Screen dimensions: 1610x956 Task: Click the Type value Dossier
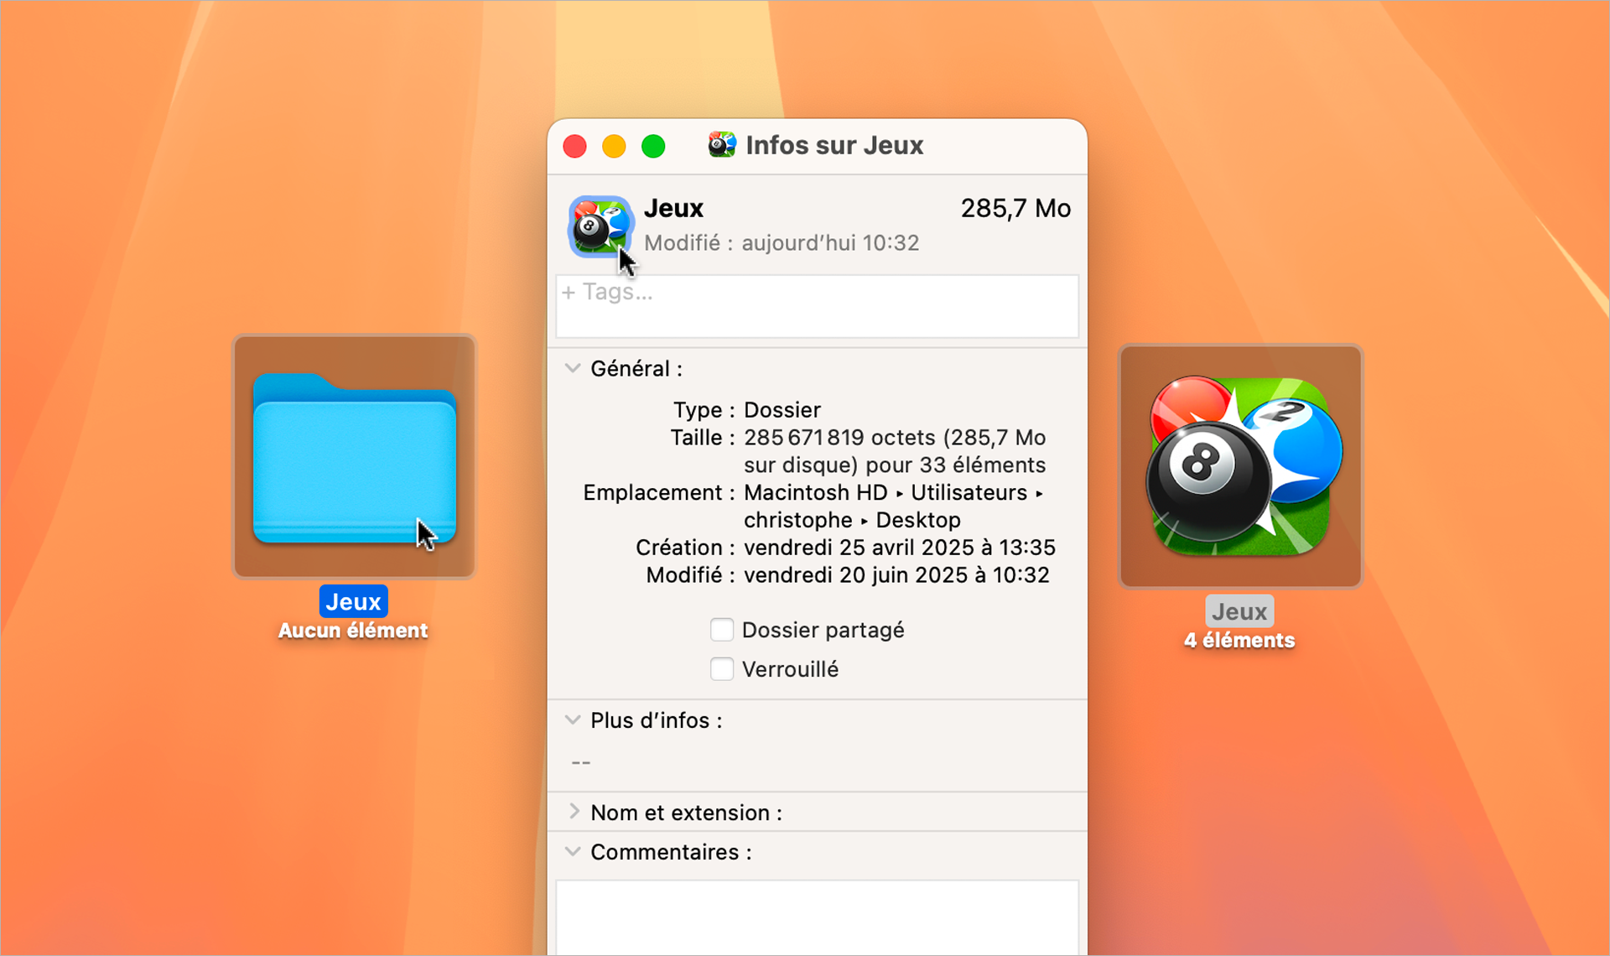(782, 410)
